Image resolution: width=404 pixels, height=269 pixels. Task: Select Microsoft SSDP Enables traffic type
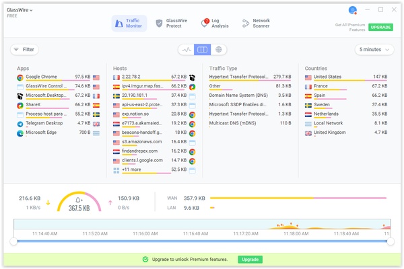[x=250, y=105]
